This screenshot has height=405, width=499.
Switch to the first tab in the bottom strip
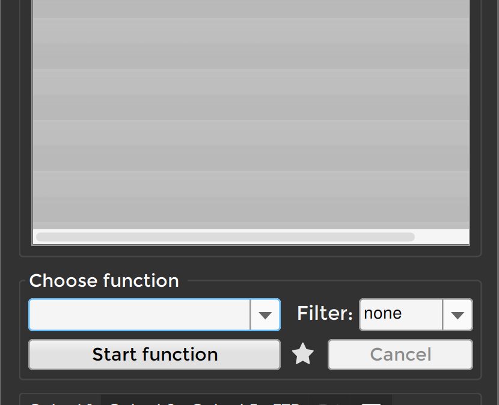(60, 402)
